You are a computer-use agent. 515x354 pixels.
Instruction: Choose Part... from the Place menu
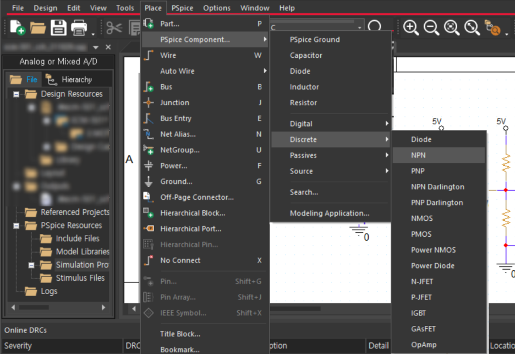click(205, 24)
